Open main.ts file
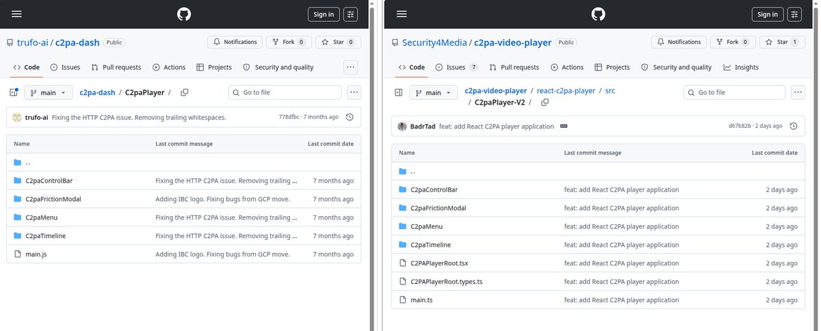Viewport: 821px width, 331px height. point(421,300)
